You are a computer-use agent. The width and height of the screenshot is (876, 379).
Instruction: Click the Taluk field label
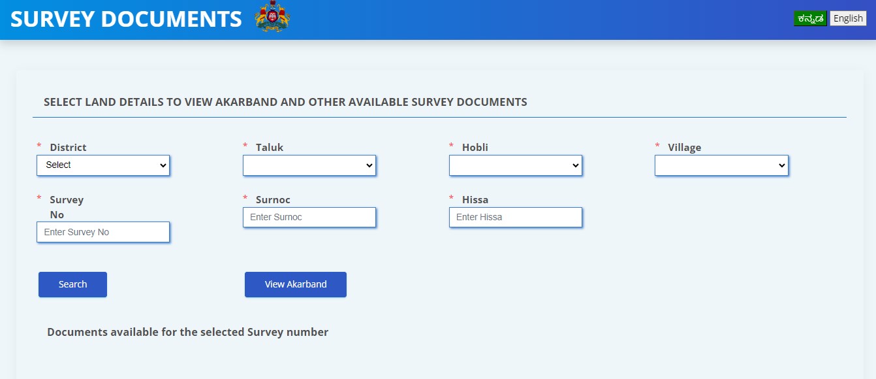270,147
